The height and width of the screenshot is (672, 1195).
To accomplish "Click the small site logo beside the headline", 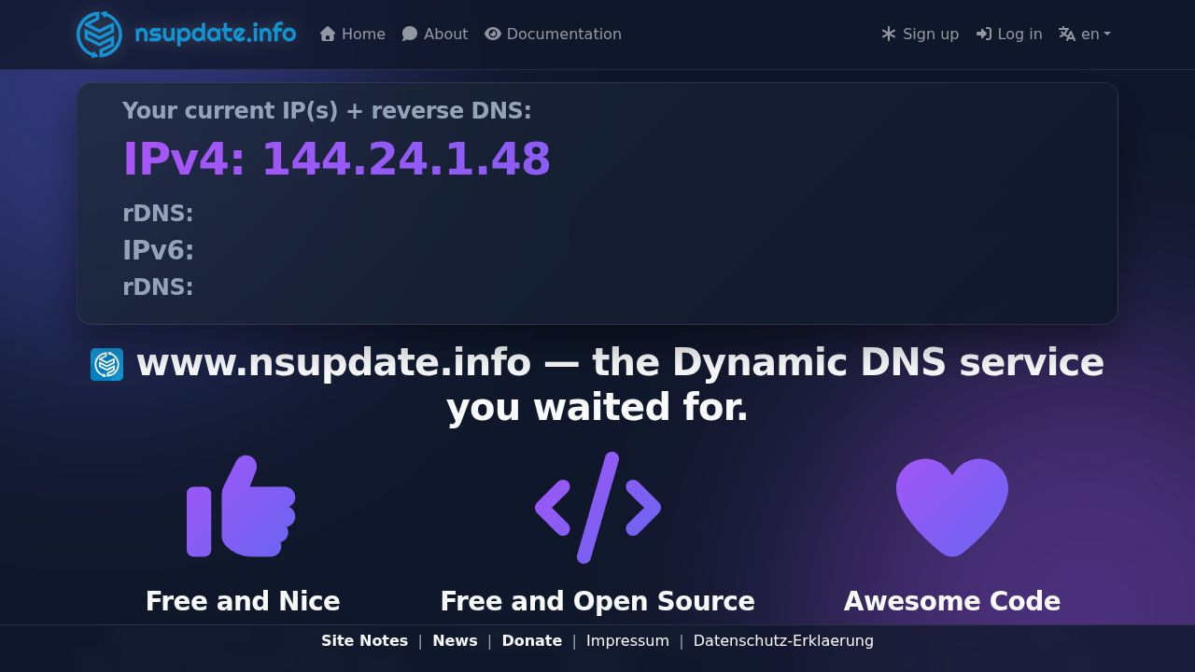I will 107,364.
